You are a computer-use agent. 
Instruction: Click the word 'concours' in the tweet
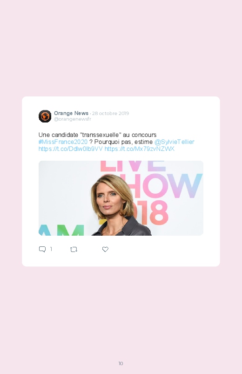click(144, 135)
